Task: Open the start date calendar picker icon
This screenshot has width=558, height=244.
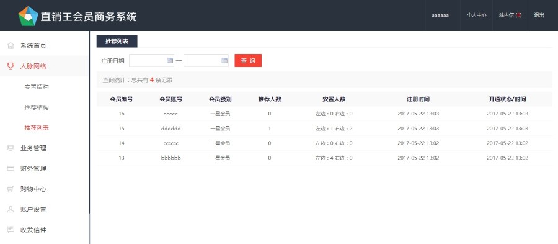Action: click(x=170, y=61)
